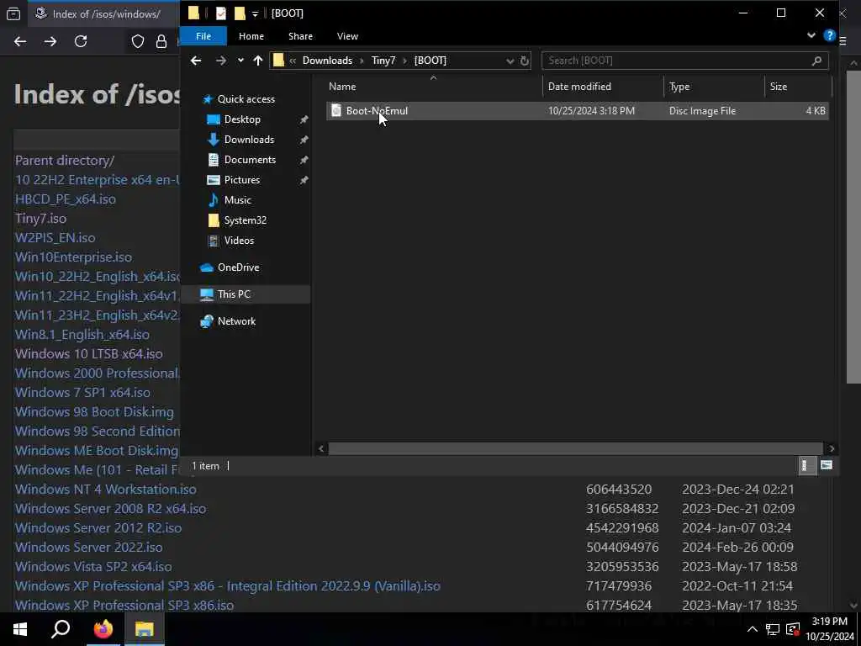The image size is (861, 646).
Task: Click Properties icon in title bar
Action: 221,13
